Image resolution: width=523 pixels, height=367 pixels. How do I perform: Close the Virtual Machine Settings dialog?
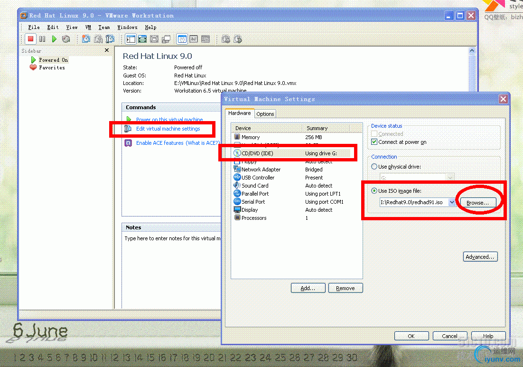504,99
